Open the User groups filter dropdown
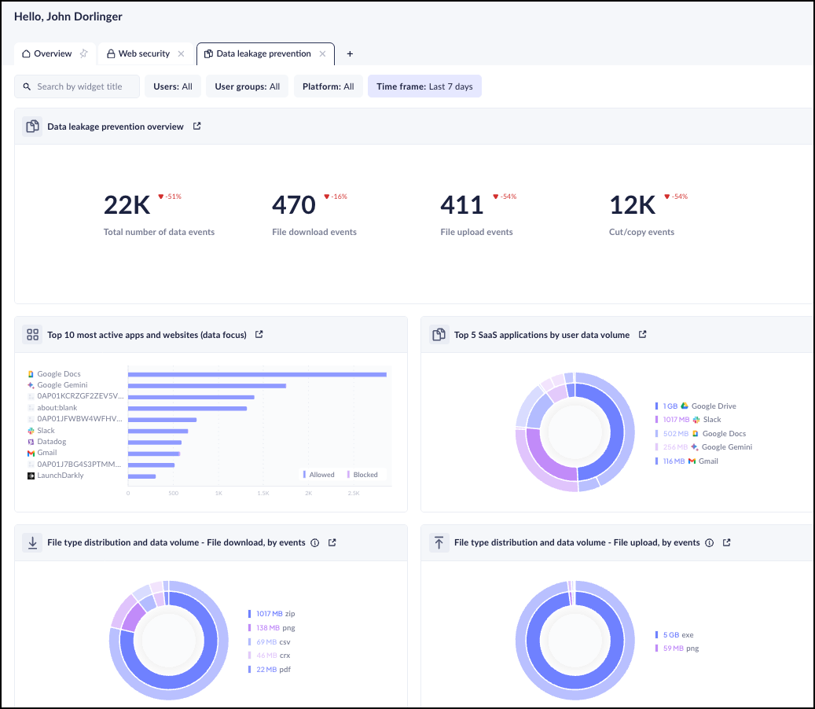The height and width of the screenshot is (709, 815). click(x=247, y=86)
